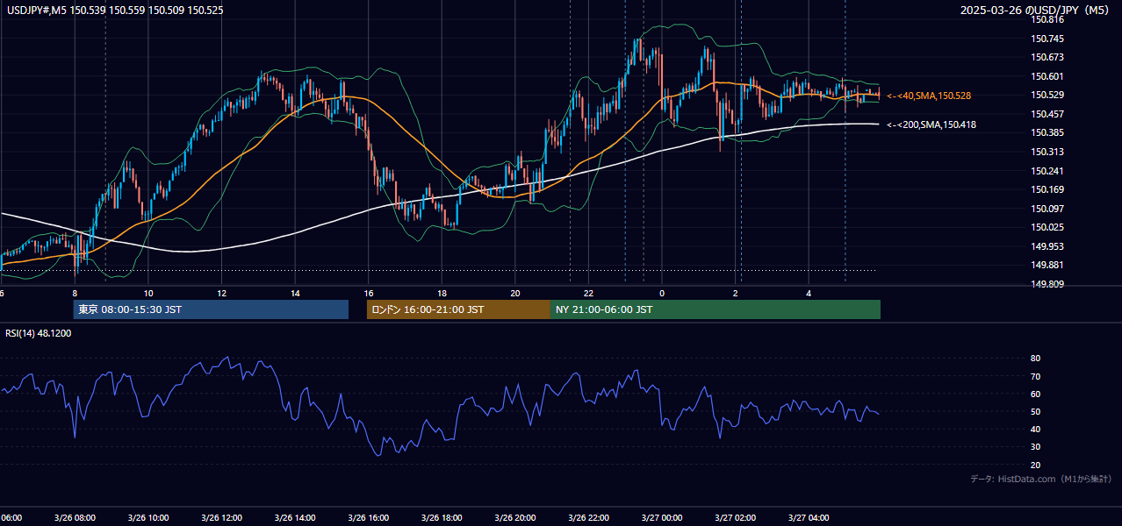Click RSI scale value 70
The height and width of the screenshot is (526, 1122).
[x=1035, y=376]
